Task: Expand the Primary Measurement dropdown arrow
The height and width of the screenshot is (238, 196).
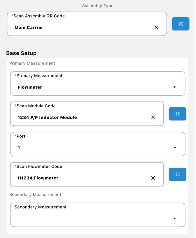Action: 175,87
